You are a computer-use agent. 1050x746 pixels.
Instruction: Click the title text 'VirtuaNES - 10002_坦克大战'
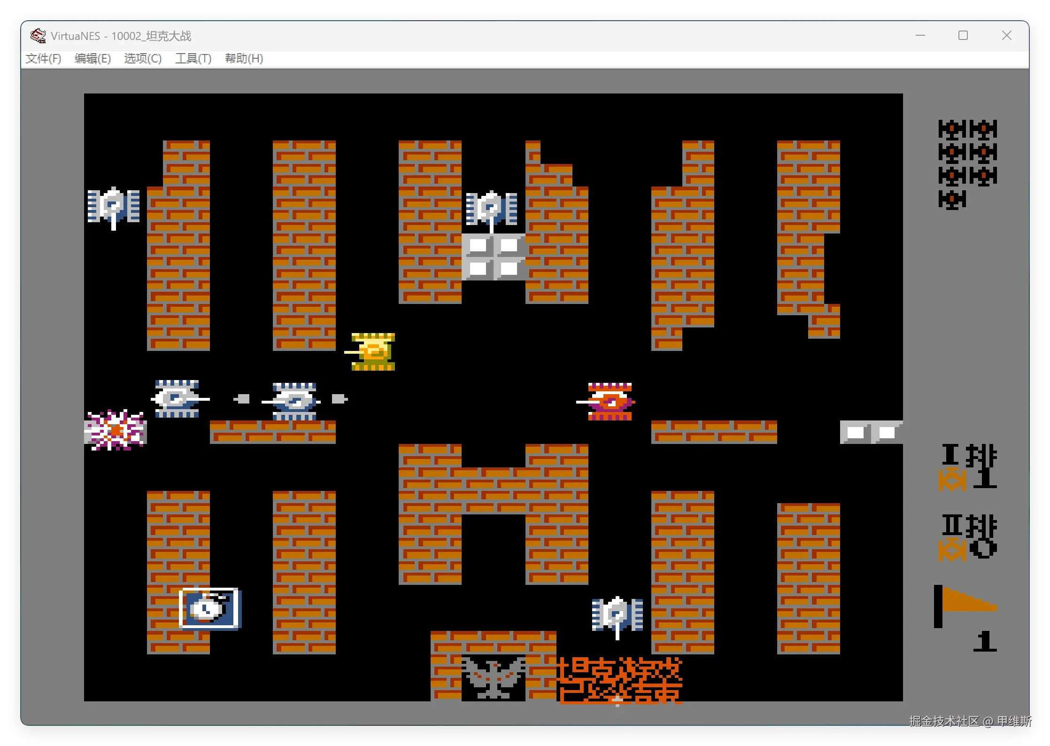point(121,36)
